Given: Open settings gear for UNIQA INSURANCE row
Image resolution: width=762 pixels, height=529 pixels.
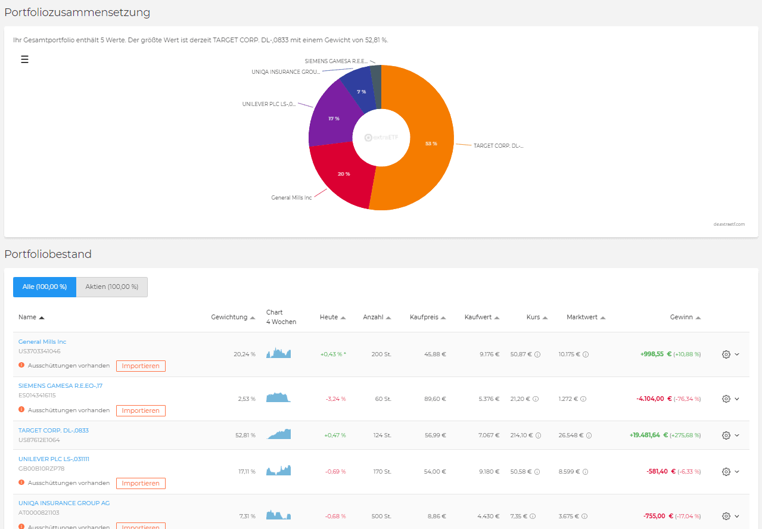Looking at the screenshot, I should pyautogui.click(x=726, y=516).
